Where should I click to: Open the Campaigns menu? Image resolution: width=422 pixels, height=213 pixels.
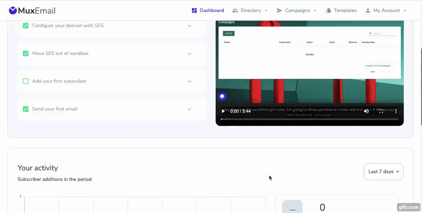click(297, 11)
